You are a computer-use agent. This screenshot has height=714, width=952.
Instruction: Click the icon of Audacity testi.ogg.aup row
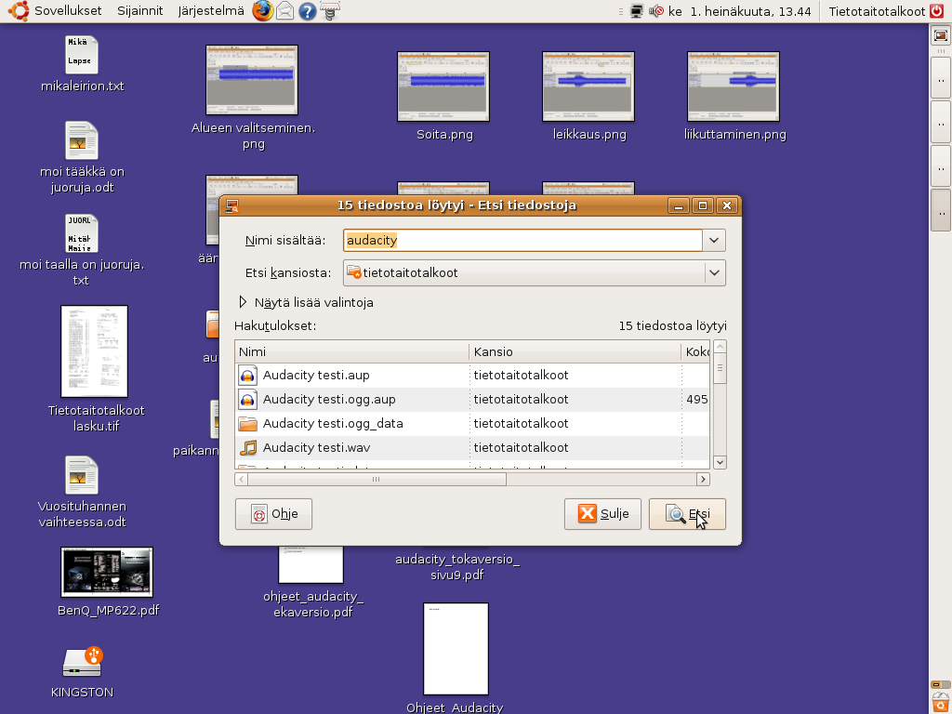coord(247,400)
